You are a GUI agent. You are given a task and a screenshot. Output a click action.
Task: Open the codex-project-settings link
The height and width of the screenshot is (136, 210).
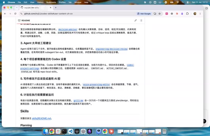click(30, 68)
